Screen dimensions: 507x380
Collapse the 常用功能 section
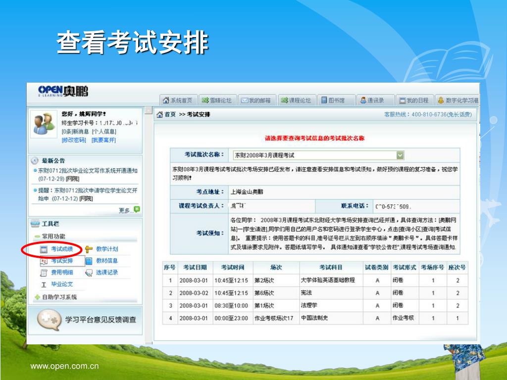pos(38,236)
